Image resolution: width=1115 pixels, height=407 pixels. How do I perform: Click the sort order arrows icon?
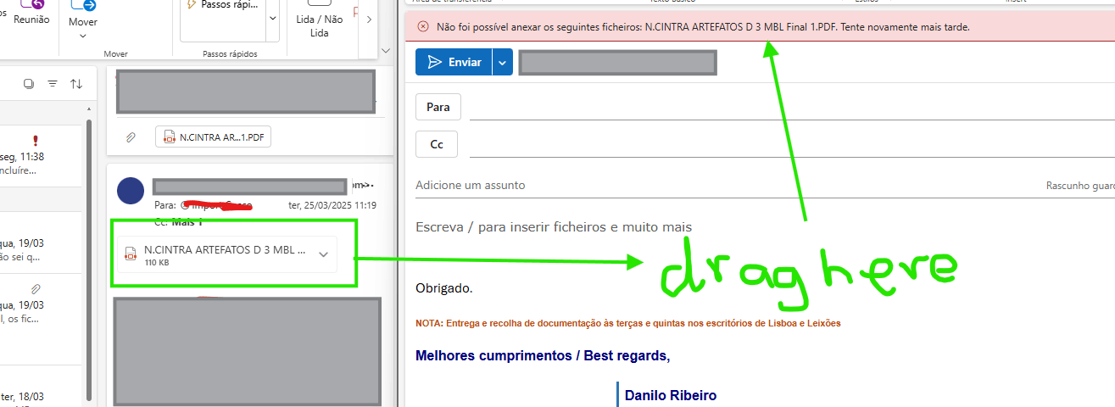(x=76, y=83)
